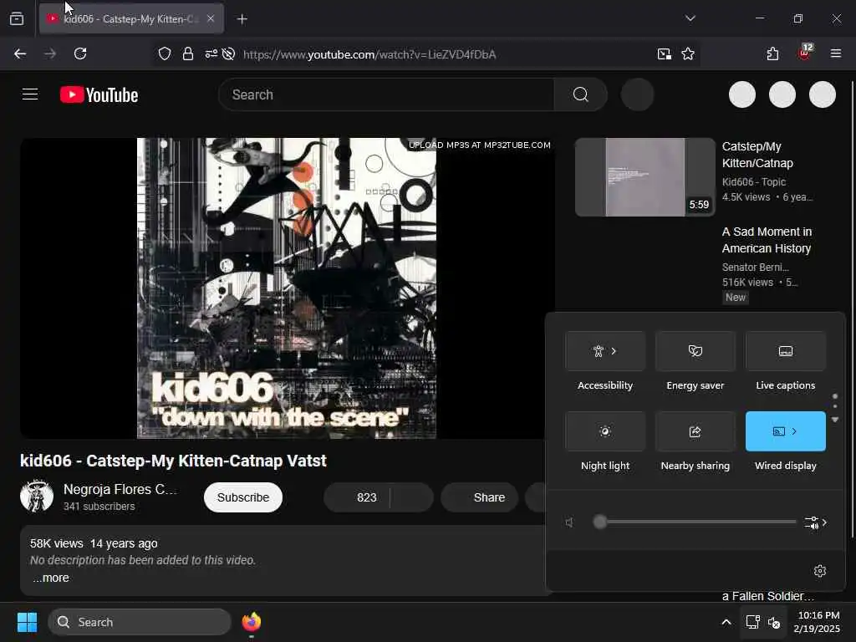Open Firefox from the taskbar
Image resolution: width=856 pixels, height=642 pixels.
coord(251,622)
